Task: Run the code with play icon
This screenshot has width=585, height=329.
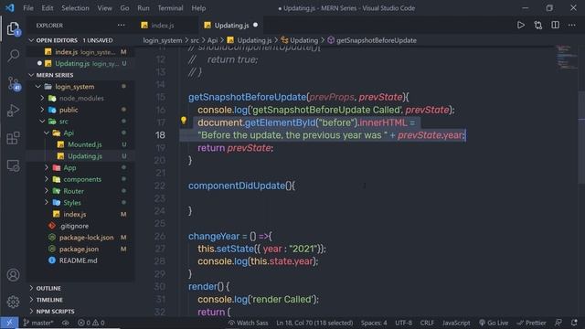Action: (x=520, y=25)
